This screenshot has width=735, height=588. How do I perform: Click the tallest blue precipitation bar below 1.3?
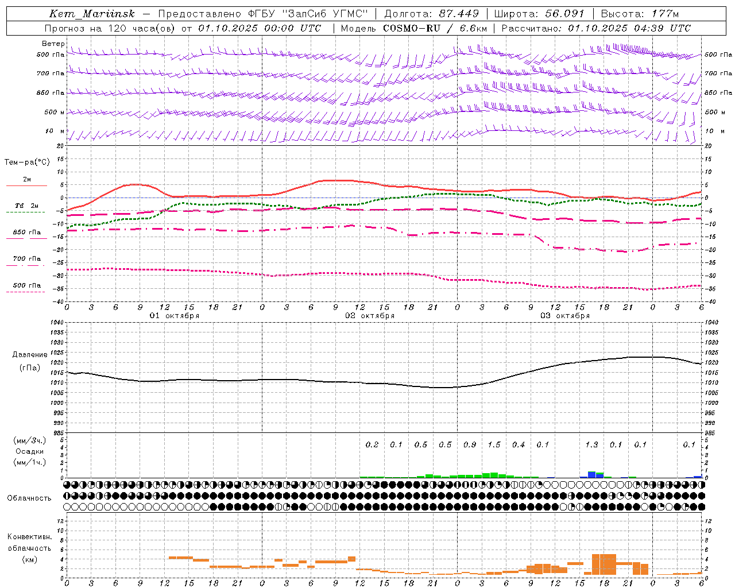[x=592, y=474]
